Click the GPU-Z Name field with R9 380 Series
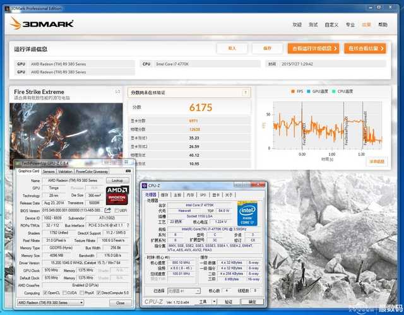Viewport: 404px width, 315px height. click(73, 181)
